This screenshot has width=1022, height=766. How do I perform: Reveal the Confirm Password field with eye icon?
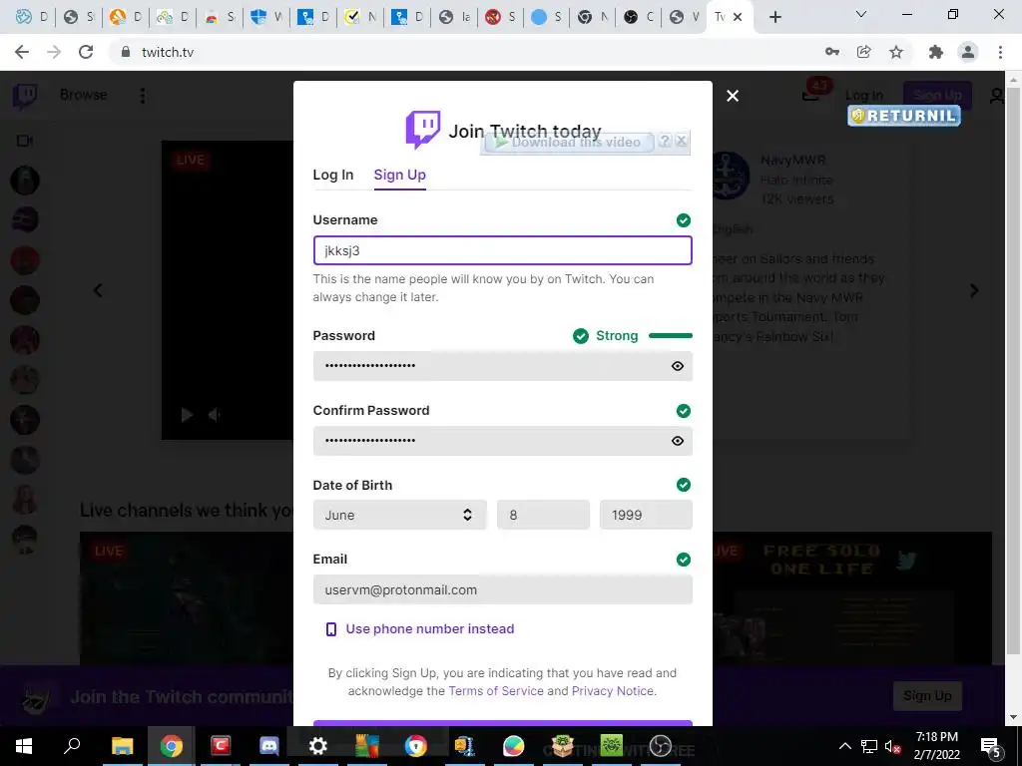pyautogui.click(x=678, y=441)
